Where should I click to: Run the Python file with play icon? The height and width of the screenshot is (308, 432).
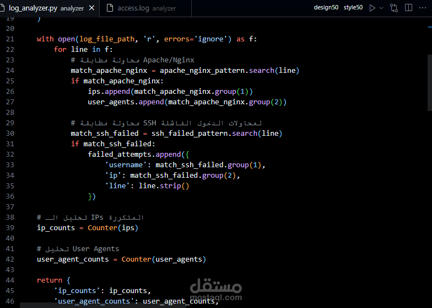pos(372,8)
